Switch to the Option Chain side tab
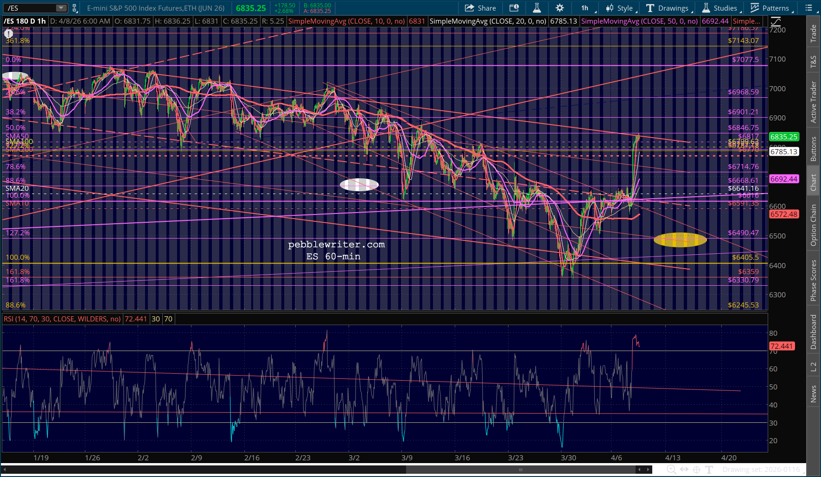This screenshot has width=821, height=477. 814,226
